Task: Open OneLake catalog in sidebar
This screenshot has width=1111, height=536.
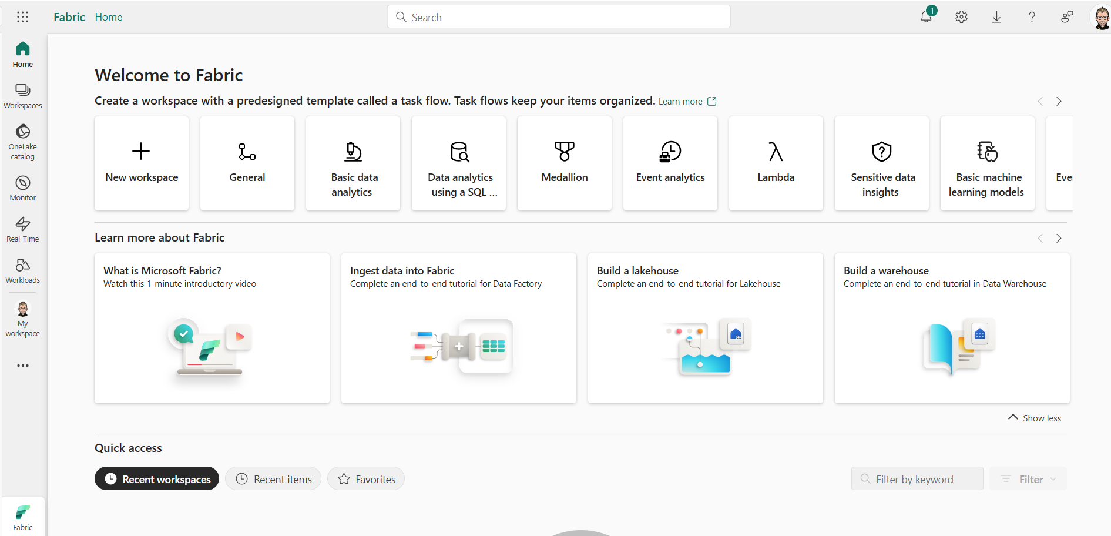Action: pyautogui.click(x=23, y=142)
